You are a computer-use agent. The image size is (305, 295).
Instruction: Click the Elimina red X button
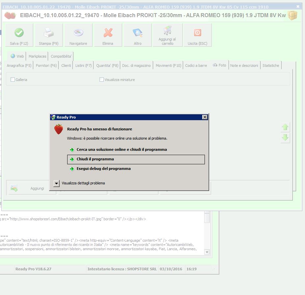click(x=108, y=35)
